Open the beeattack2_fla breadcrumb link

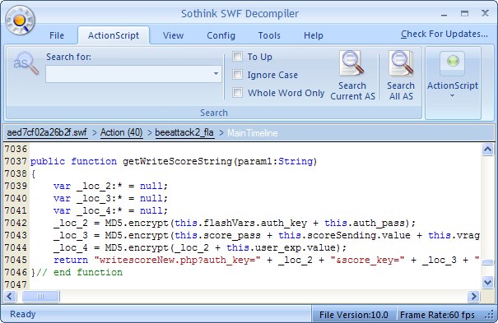tap(184, 132)
